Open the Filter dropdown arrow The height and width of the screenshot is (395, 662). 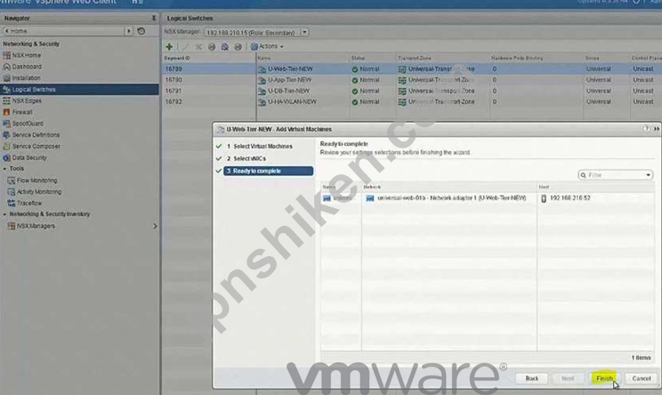coord(648,174)
